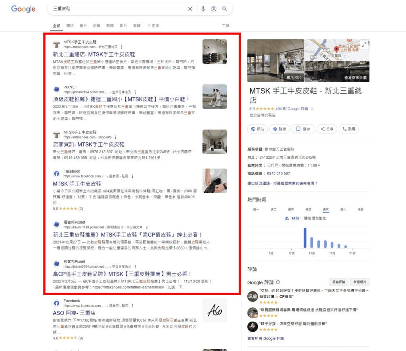This screenshot has height=351, width=406.
Task: Start voice search with microphone icon
Action: [x=203, y=9]
